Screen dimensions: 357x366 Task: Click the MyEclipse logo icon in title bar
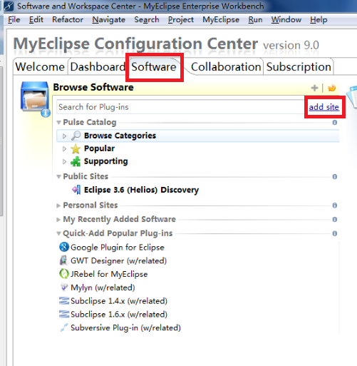(x=9, y=6)
